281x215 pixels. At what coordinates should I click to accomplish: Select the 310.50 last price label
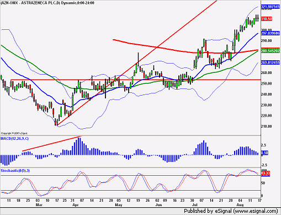pos(267,19)
